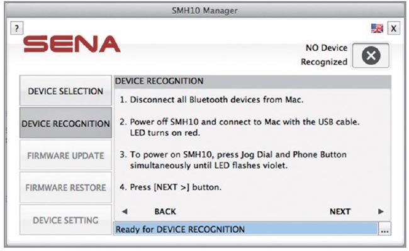Click the right arrow beside NEXT
This screenshot has width=409, height=251.
pos(381,211)
